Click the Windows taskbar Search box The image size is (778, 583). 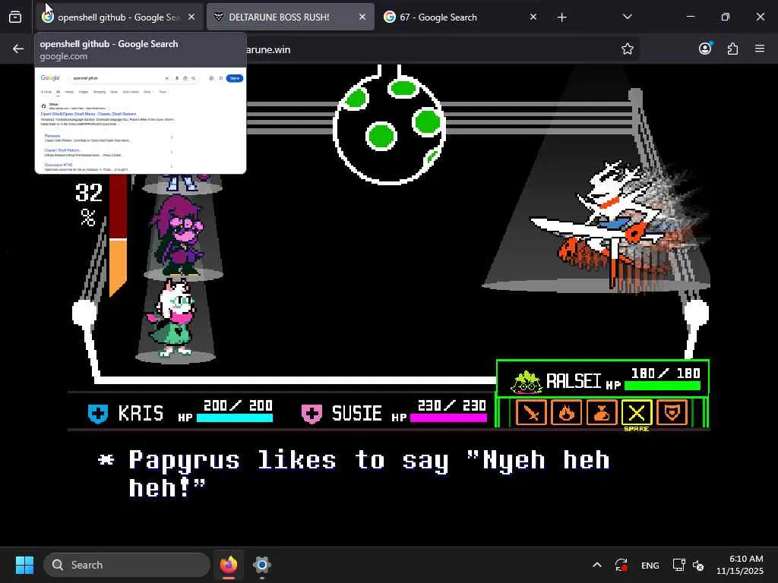127,565
